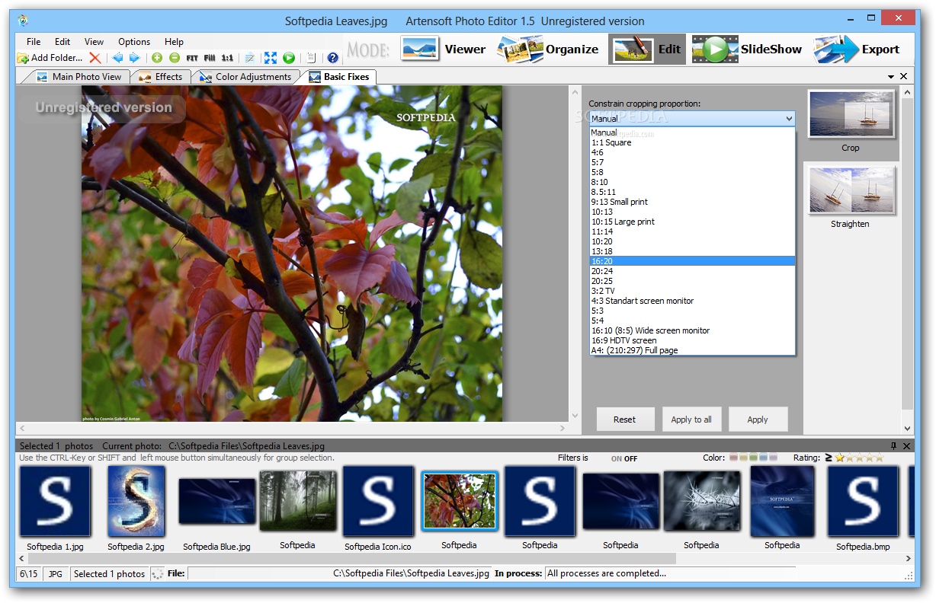The image size is (936, 603).
Task: Select the Softpedia.bmp thumbnail
Action: point(863,501)
